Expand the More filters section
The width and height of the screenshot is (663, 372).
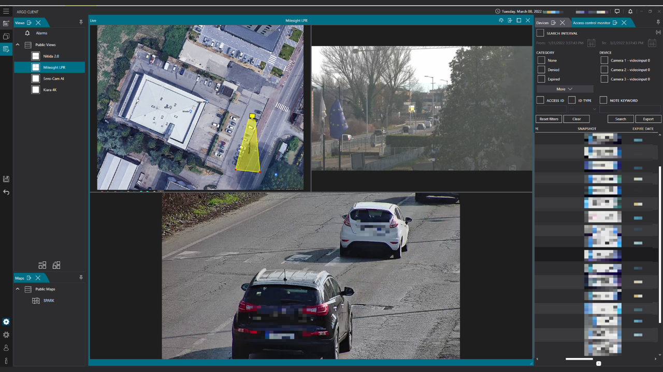(x=564, y=89)
